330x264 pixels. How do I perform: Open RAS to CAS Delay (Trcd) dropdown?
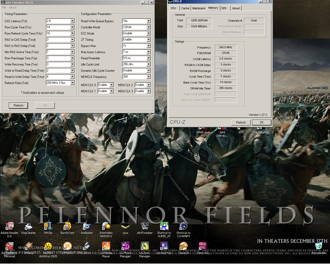click(x=72, y=39)
